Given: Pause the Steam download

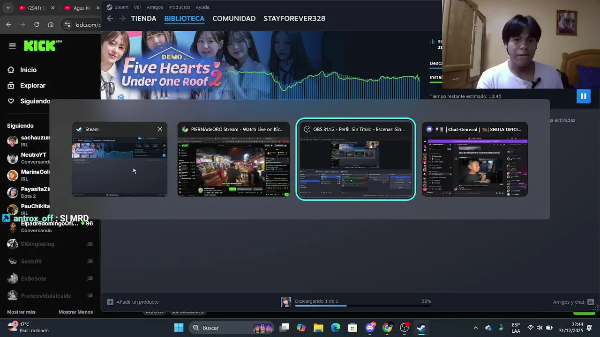Looking at the screenshot, I should point(583,96).
